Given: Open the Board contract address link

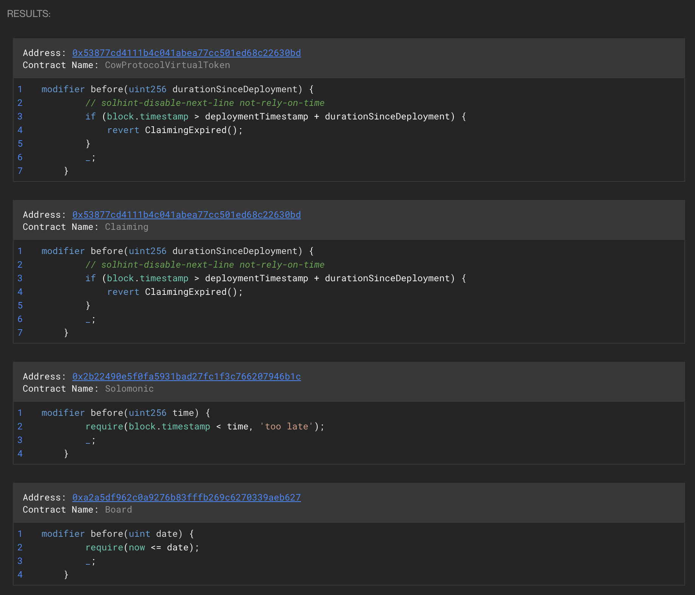Looking at the screenshot, I should [x=186, y=497].
